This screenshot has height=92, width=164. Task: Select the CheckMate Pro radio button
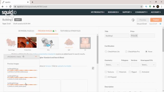coord(126,52)
